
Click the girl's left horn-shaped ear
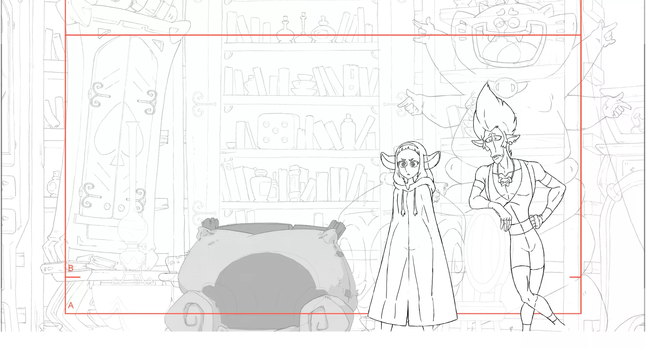click(x=387, y=160)
